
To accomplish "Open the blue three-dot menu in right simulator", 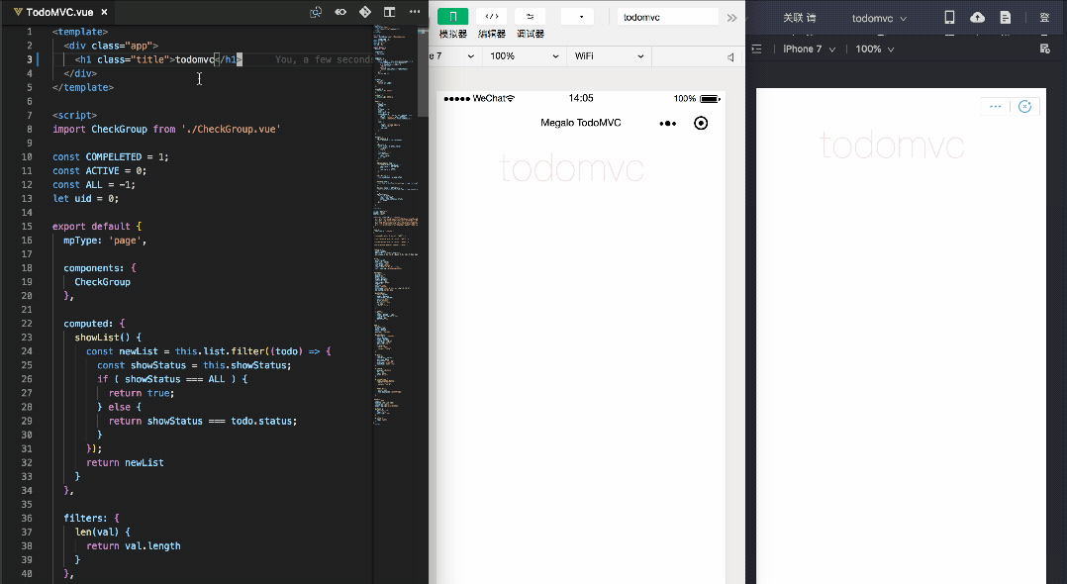I will pyautogui.click(x=996, y=106).
